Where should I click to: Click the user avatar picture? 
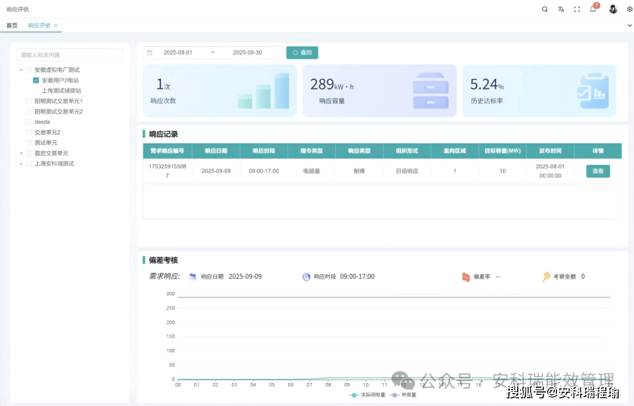coord(613,9)
